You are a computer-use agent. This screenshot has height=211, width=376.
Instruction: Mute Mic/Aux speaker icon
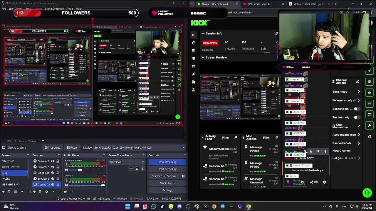coord(66,185)
